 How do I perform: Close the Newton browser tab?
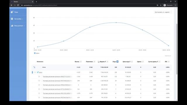tap(32, 2)
